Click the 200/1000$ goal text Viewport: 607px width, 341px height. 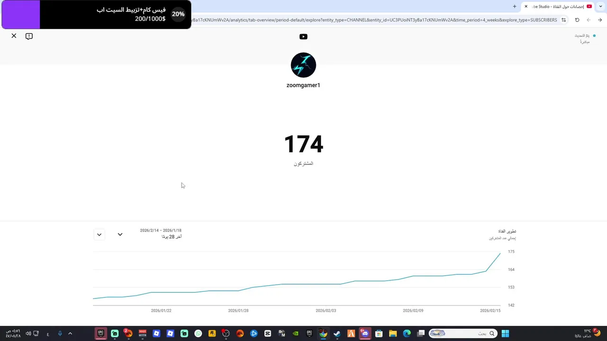(x=150, y=19)
